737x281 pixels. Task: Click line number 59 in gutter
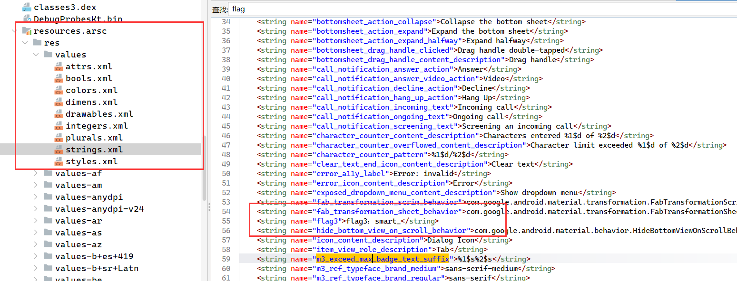coord(226,259)
